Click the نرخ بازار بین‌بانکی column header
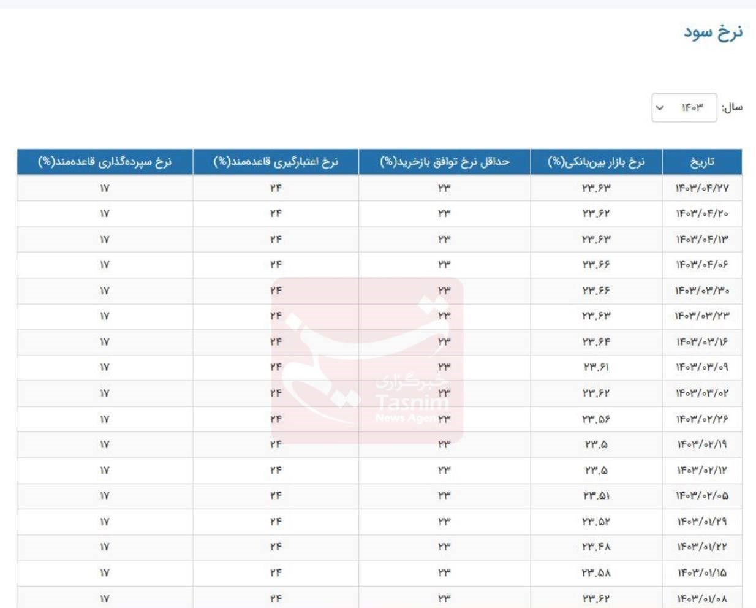Screen dimensions: 756x608 click(596, 162)
